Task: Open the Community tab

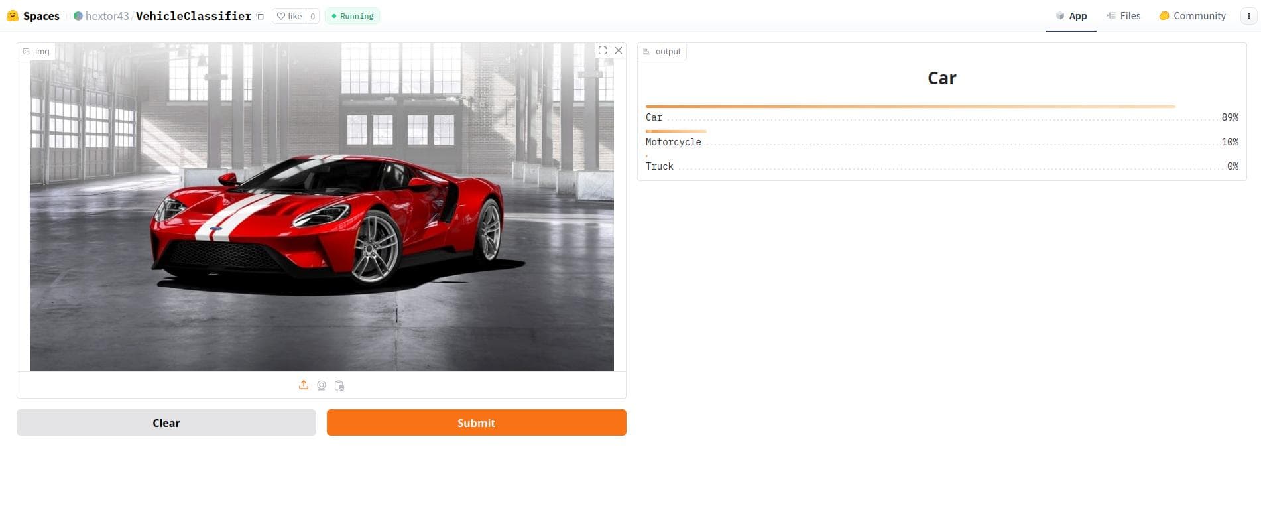Action: [x=1192, y=16]
